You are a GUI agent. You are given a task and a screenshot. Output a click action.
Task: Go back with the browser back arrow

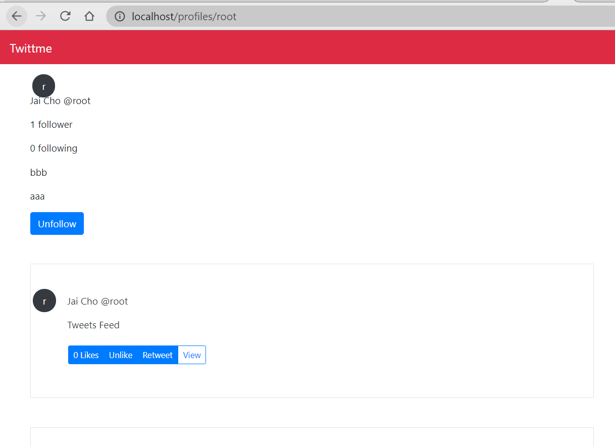tap(17, 16)
